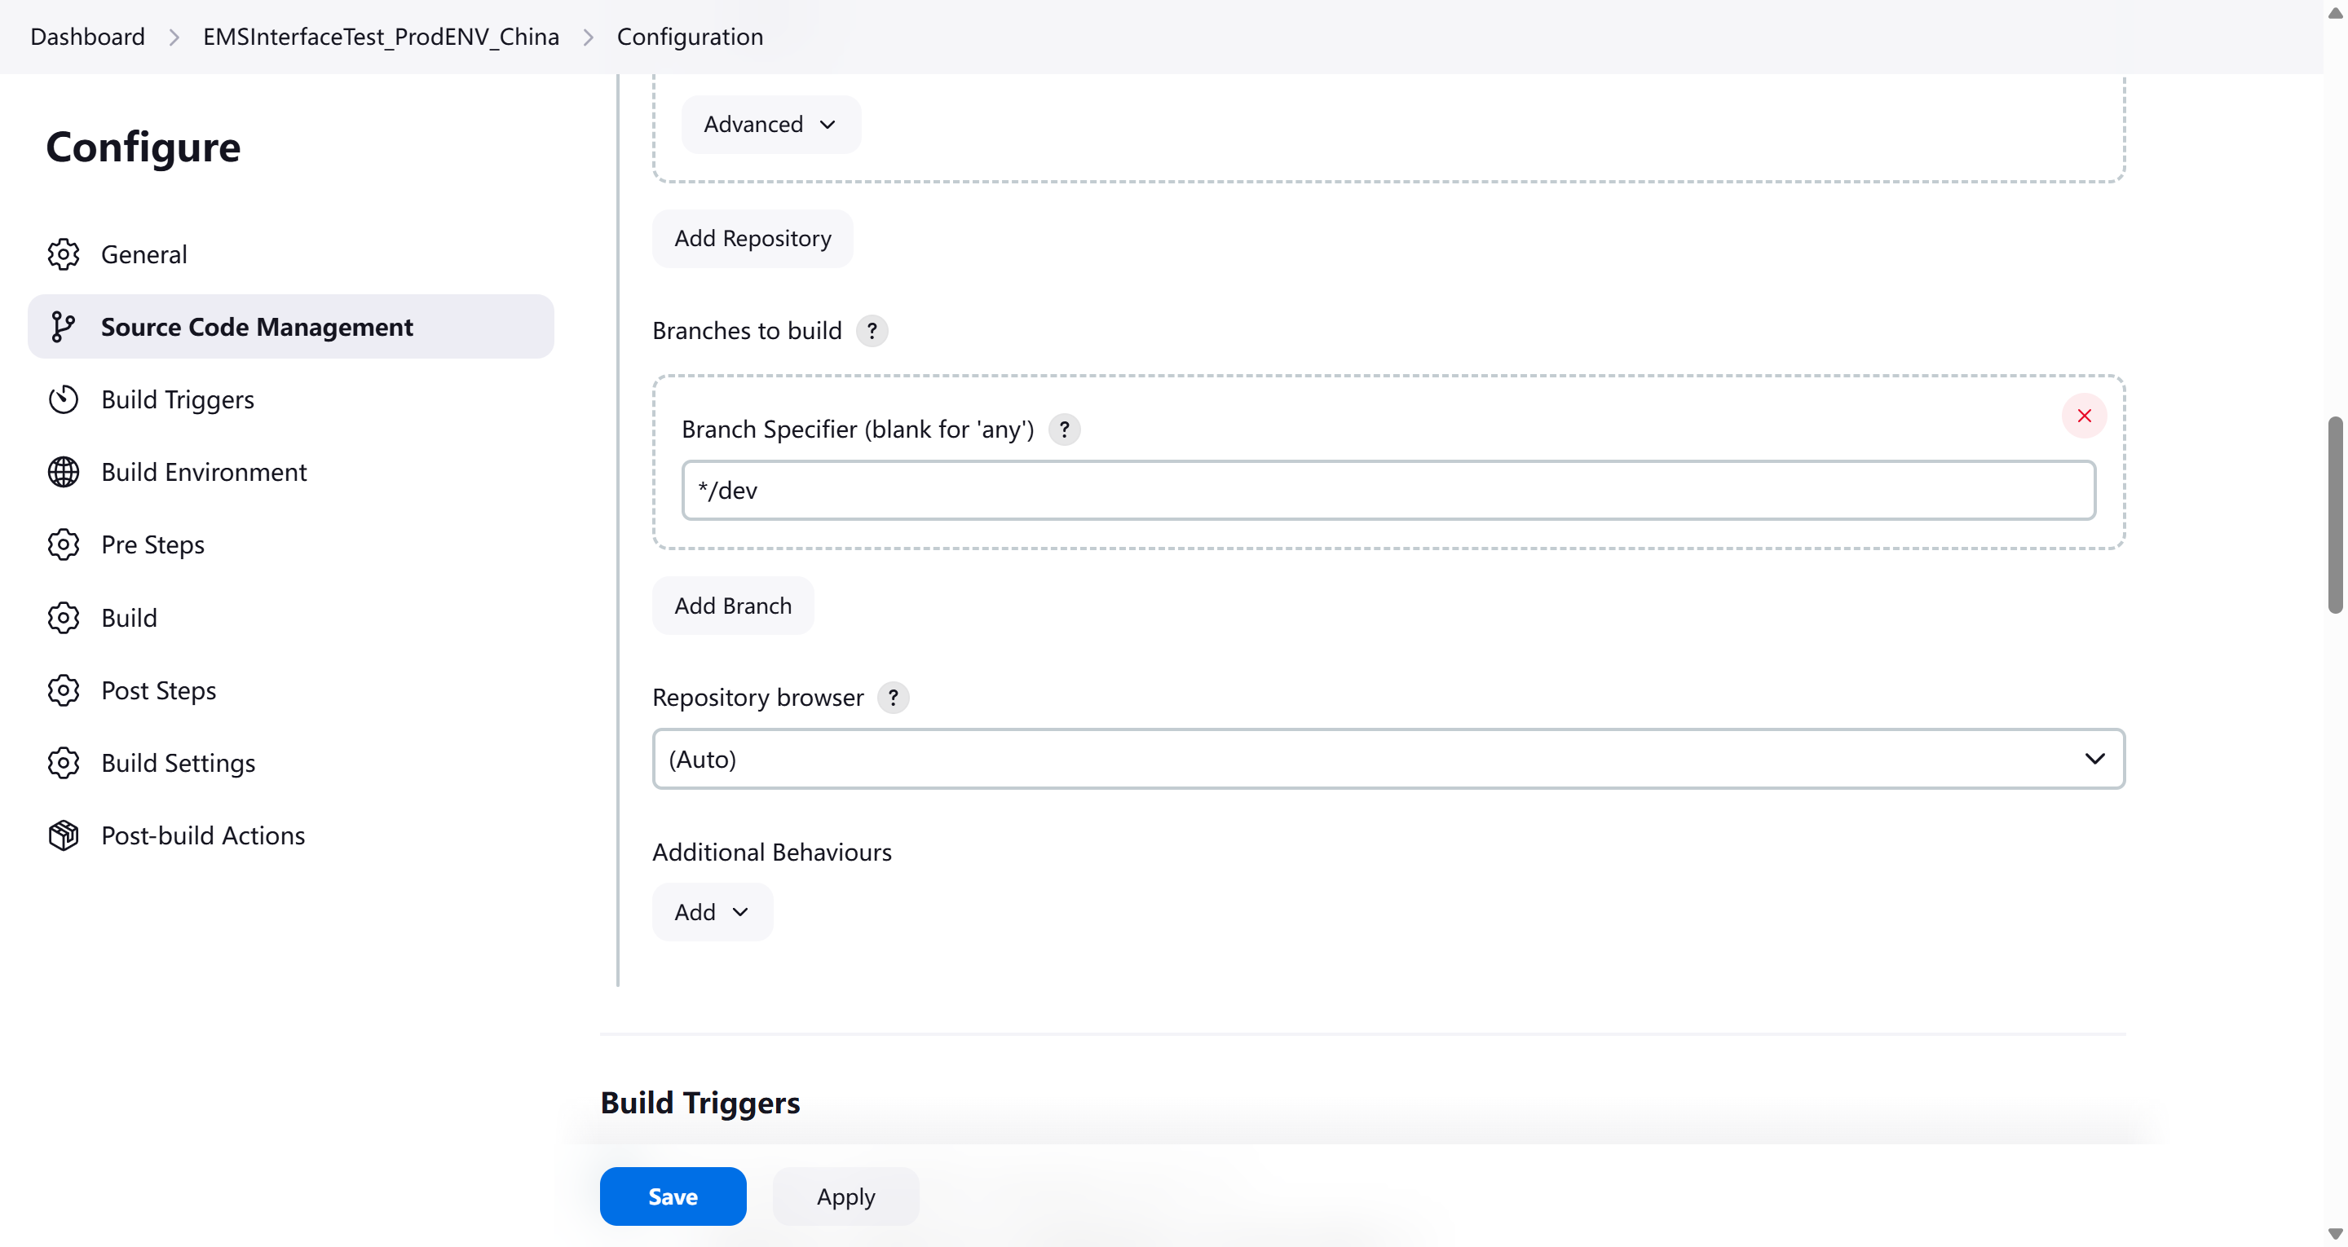The height and width of the screenshot is (1247, 2348).
Task: Click the Post-build Actions package icon
Action: click(x=63, y=835)
